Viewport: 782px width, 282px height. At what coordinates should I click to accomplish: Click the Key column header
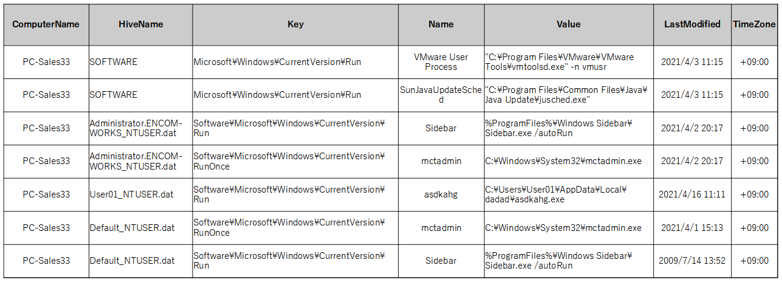(295, 24)
